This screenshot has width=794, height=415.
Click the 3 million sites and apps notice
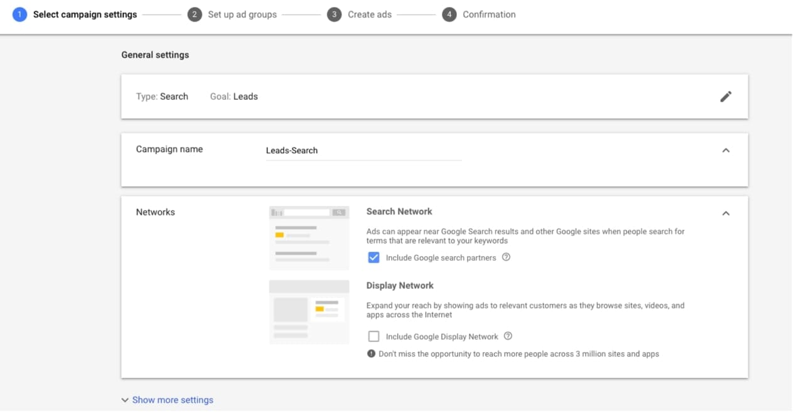point(518,354)
